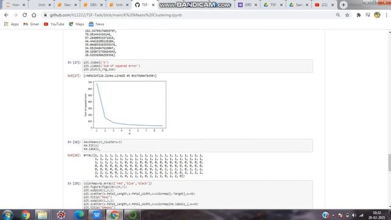Close the 'Dec' tab
Image resolution: width=391 pixels, height=220 pixels.
pos(76,5)
